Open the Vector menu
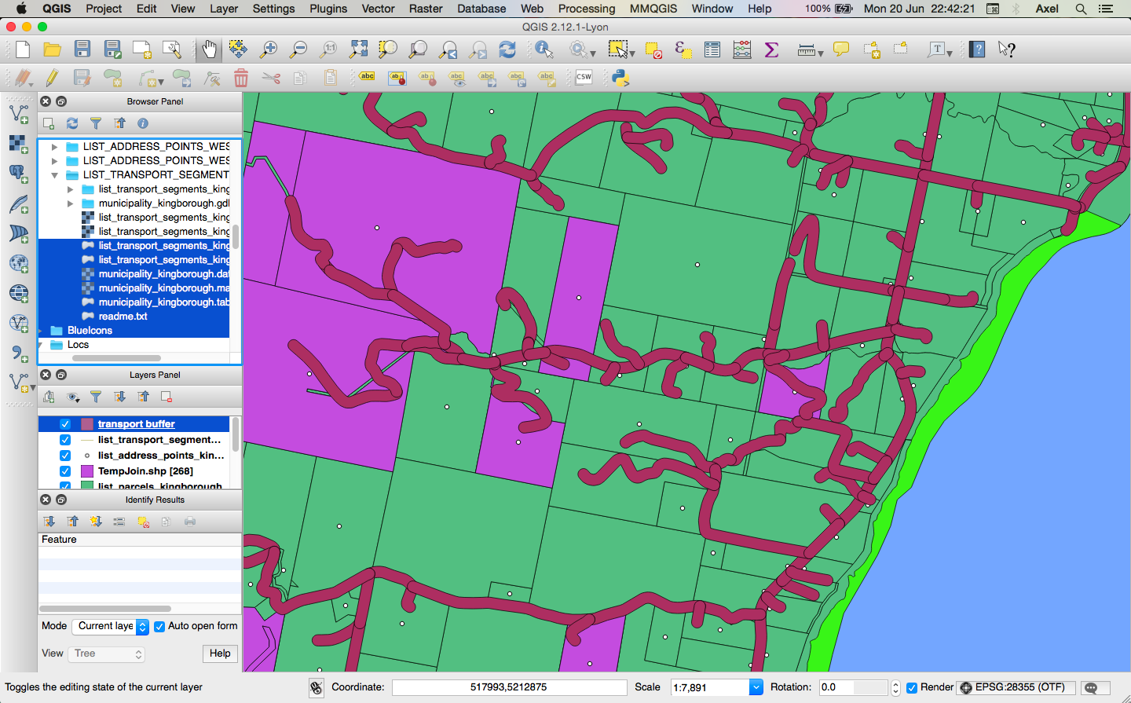The width and height of the screenshot is (1131, 703). click(378, 9)
